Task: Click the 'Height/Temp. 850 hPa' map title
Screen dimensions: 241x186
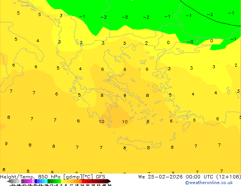Action: [30, 177]
